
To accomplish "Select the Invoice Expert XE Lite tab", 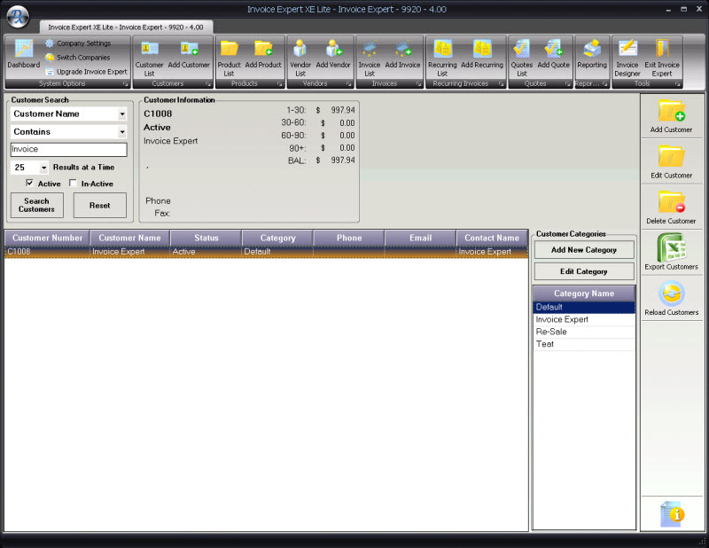I will [x=126, y=27].
